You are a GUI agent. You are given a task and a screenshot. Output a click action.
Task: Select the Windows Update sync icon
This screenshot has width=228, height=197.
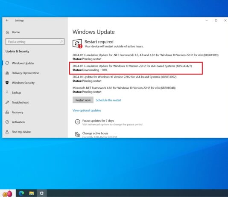point(7,63)
